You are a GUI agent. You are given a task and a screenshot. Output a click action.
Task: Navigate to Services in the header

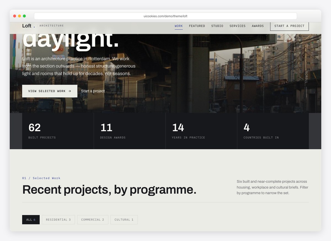point(237,26)
